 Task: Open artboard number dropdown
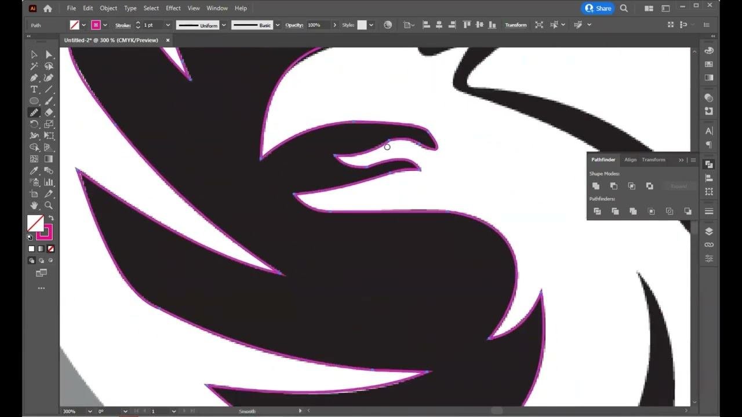coord(173,411)
